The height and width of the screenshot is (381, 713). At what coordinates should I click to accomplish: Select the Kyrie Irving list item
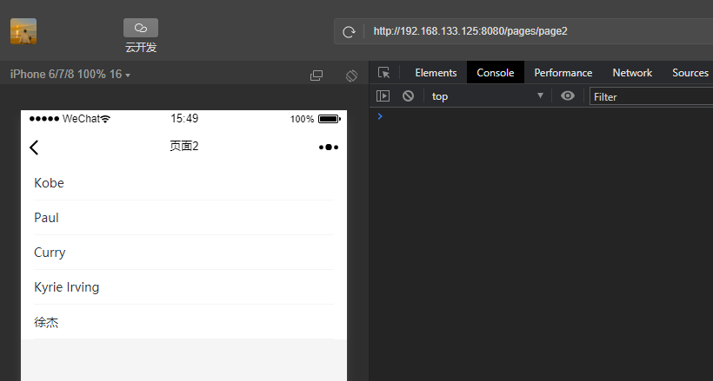183,287
